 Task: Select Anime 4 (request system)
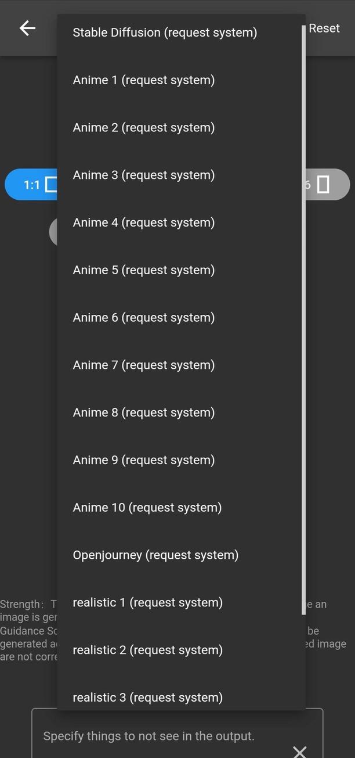pos(144,223)
